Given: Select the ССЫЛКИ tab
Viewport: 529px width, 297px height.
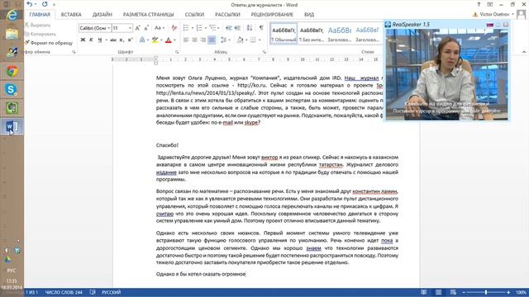Looking at the screenshot, I should pyautogui.click(x=194, y=15).
